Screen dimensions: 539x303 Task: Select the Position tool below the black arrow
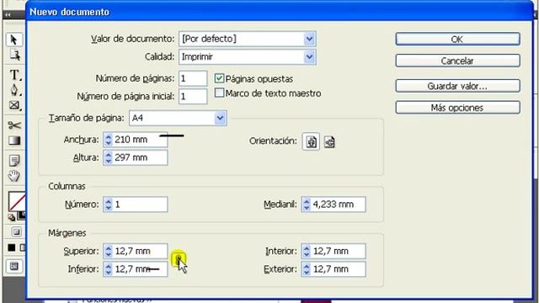click(15, 55)
